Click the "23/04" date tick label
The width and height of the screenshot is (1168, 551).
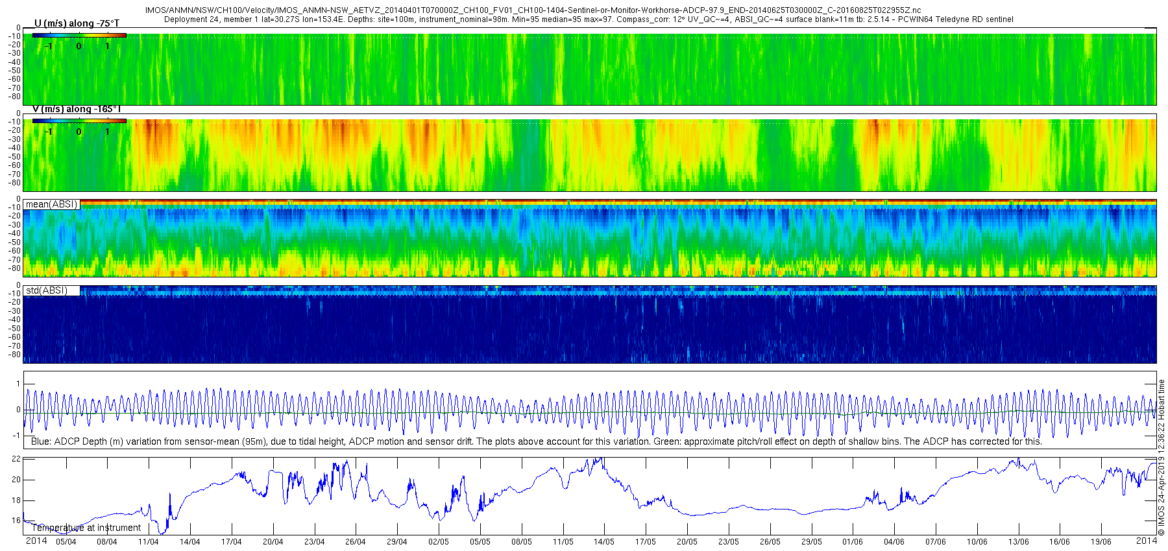[315, 542]
